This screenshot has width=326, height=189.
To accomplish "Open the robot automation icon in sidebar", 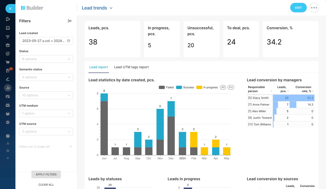I will click(x=8, y=105).
